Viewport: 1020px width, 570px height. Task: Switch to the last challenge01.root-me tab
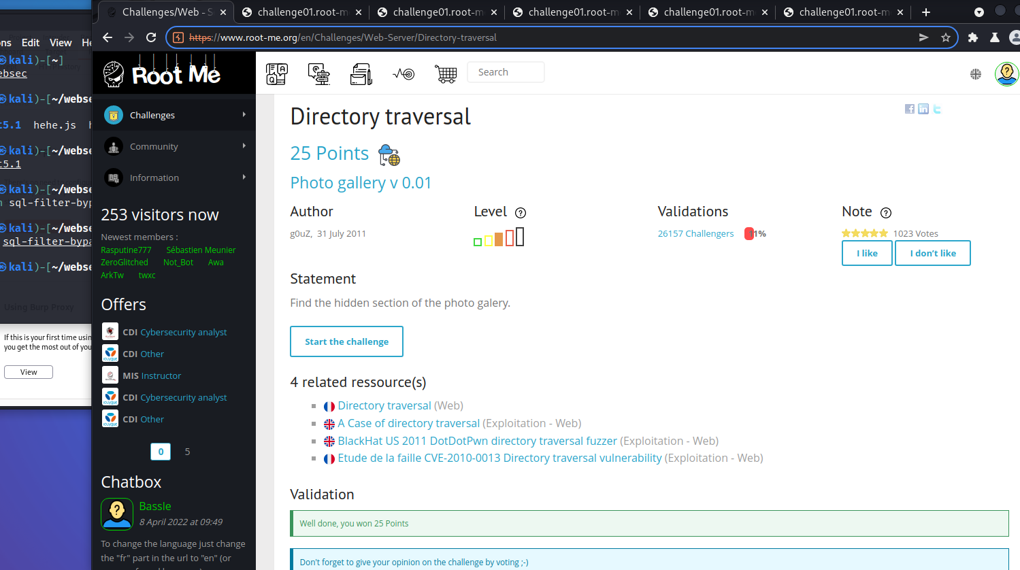tap(844, 12)
